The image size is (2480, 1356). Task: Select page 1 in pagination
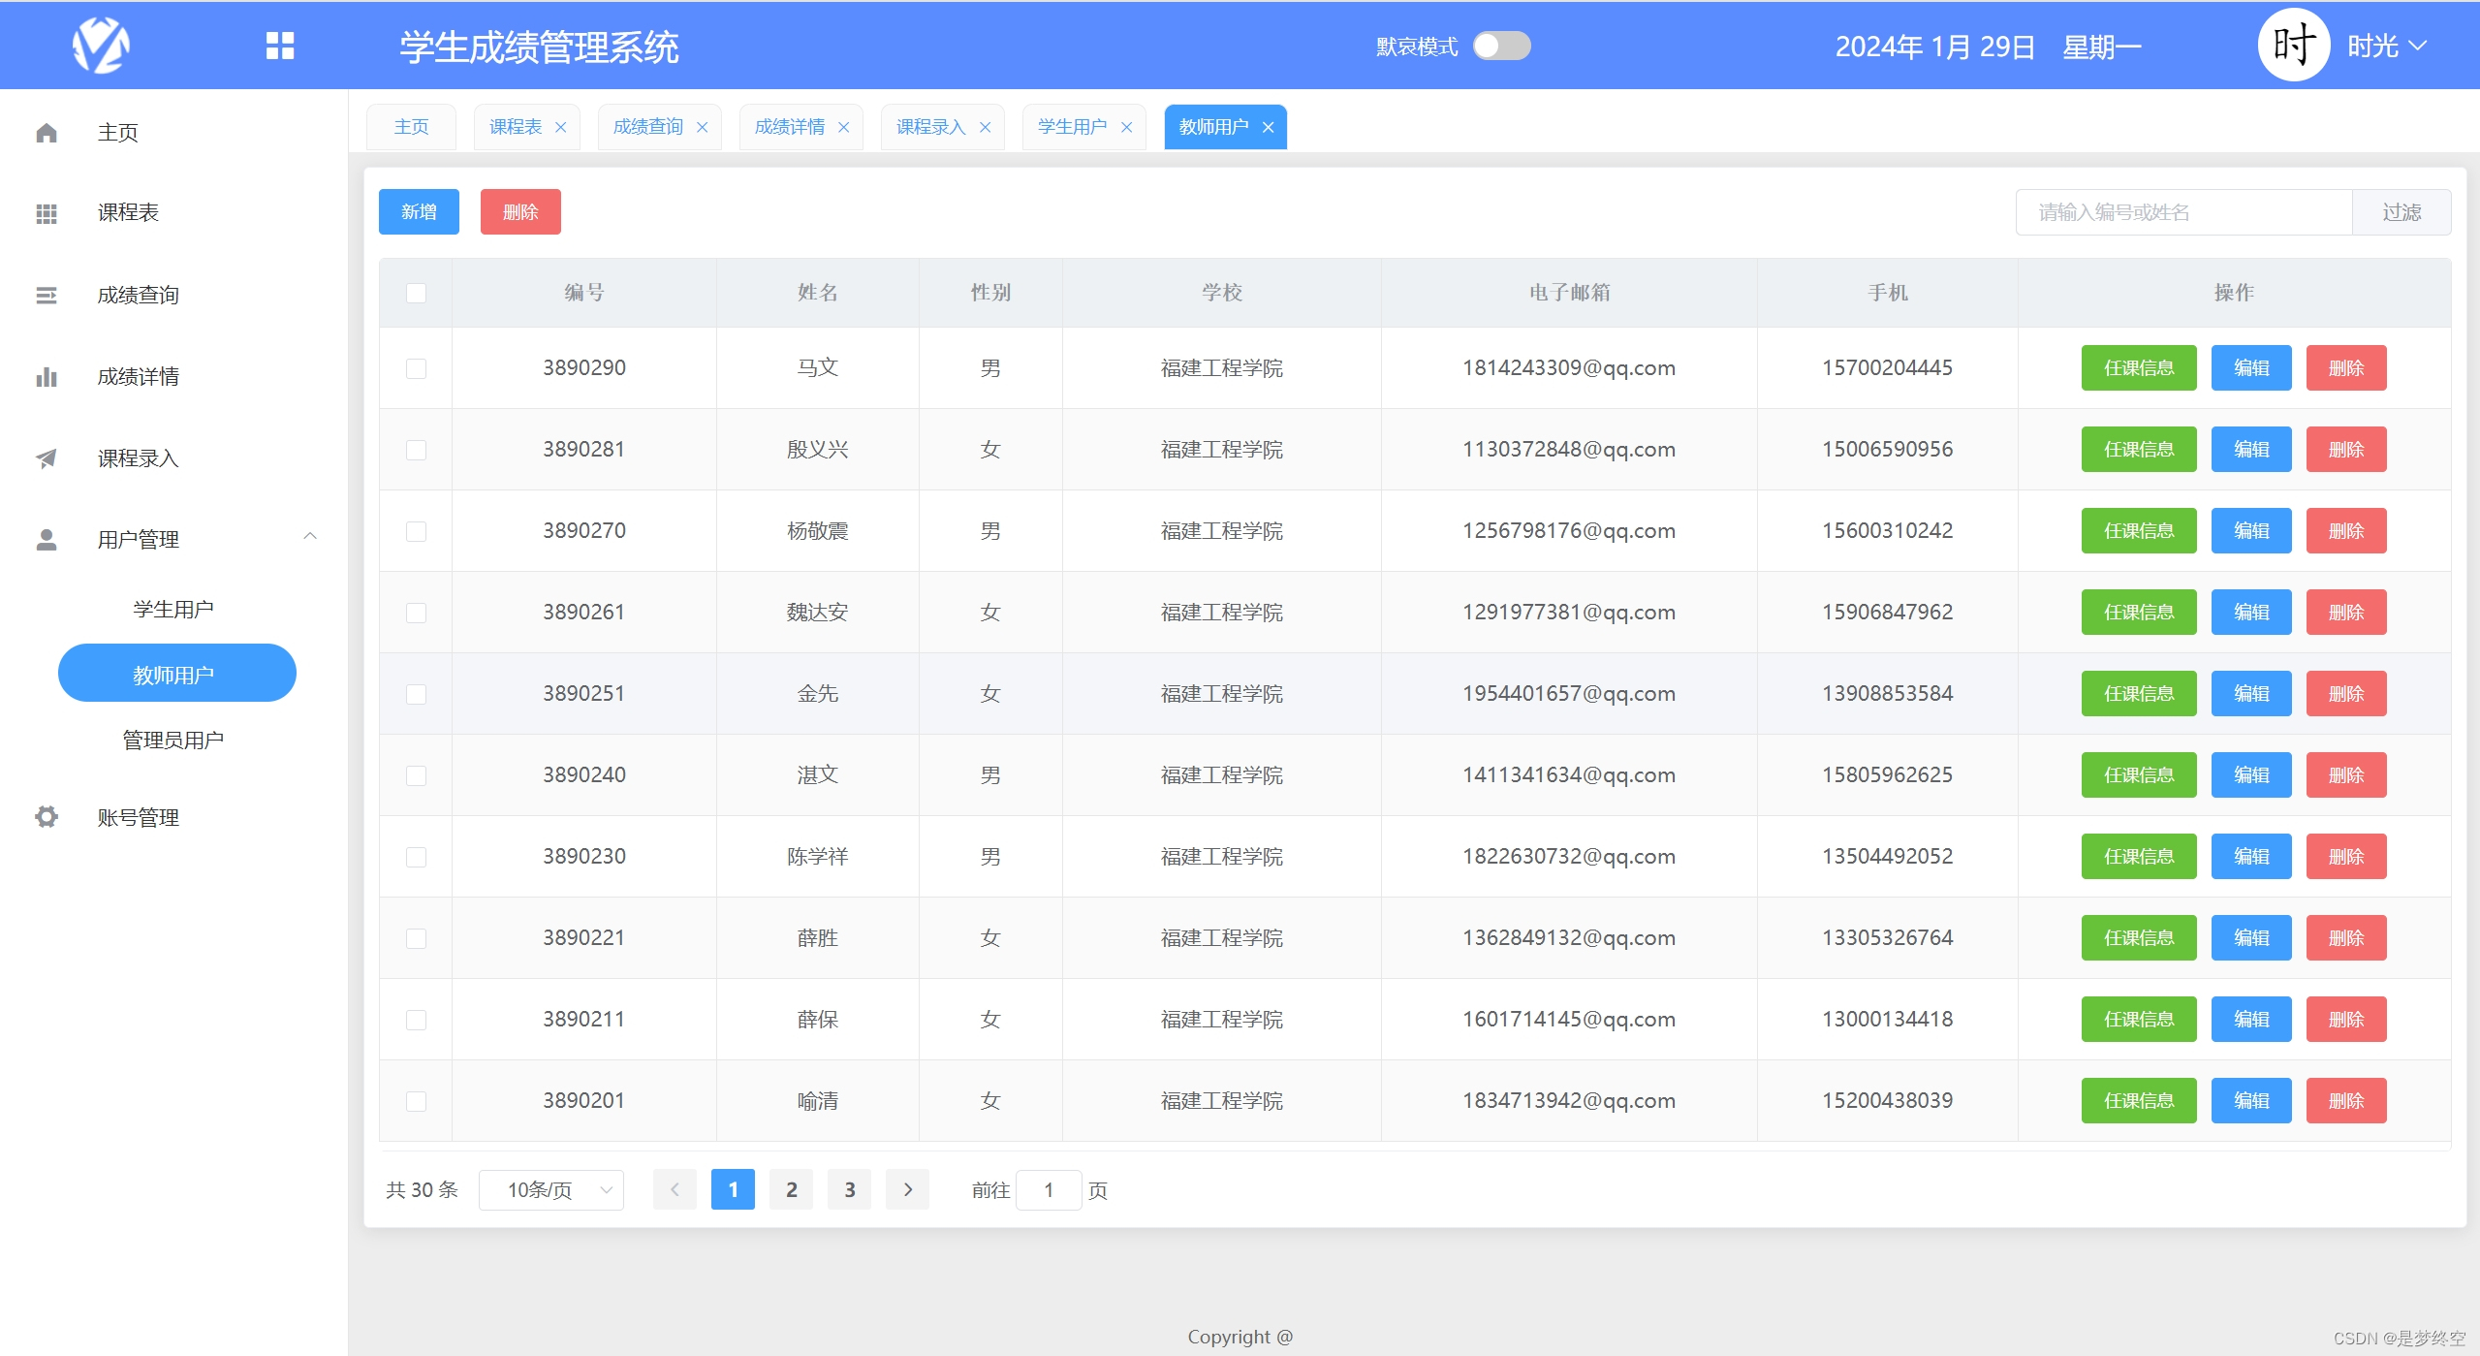point(733,1189)
